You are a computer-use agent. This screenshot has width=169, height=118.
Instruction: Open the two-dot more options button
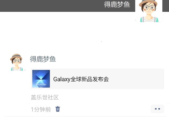click(x=157, y=109)
